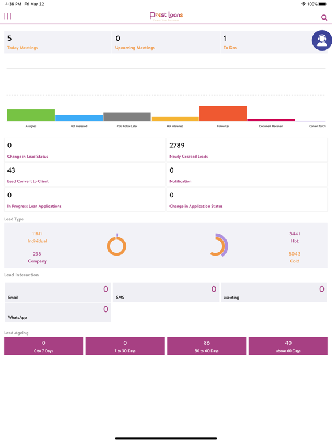Viewport: 332px width, 442px height.
Task: Tap the Lead Interaction section heading
Action: 21,275
